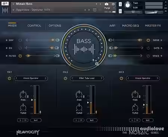Expand the Aggressive - Operator 1979 snapshot dropdown
This screenshot has height=137, width=168.
point(13,10)
